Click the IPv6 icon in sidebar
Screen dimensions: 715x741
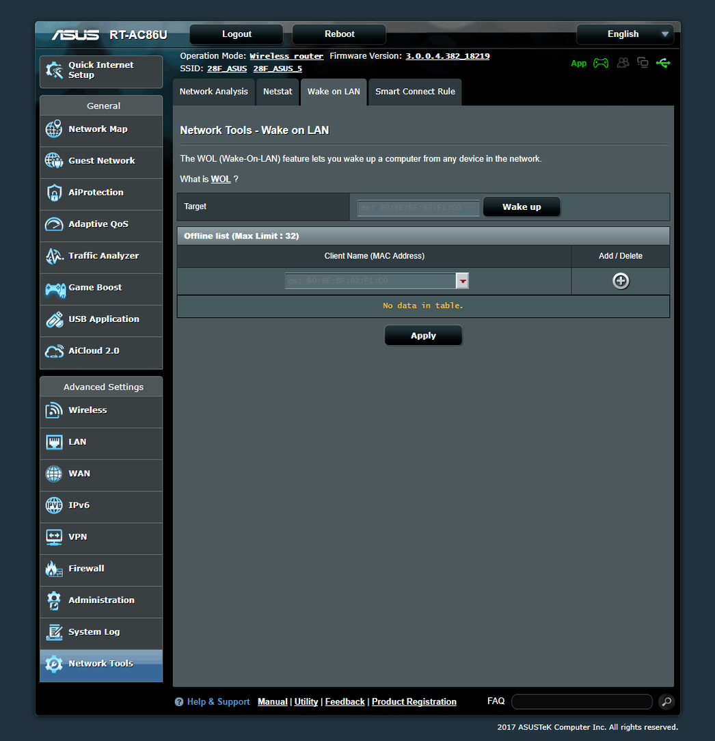[x=54, y=505]
